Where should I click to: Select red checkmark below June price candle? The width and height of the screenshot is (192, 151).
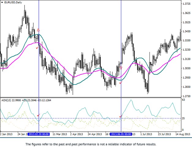pyautogui.click(x=121, y=83)
